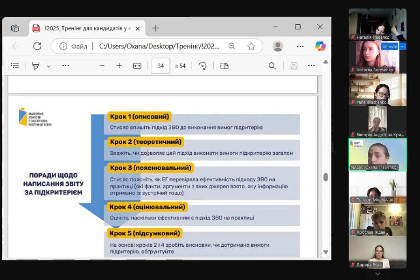The height and width of the screenshot is (280, 420).
Task: Close the Тренінг для кандидатів PDF tab
Action: [138, 28]
